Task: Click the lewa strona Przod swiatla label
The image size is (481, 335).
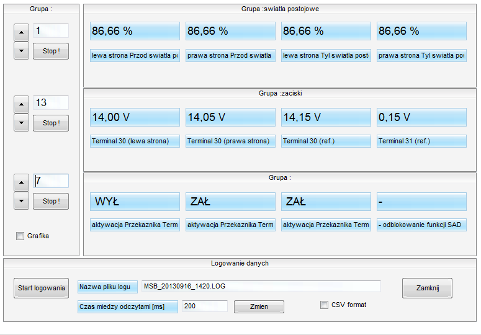Action: point(135,55)
